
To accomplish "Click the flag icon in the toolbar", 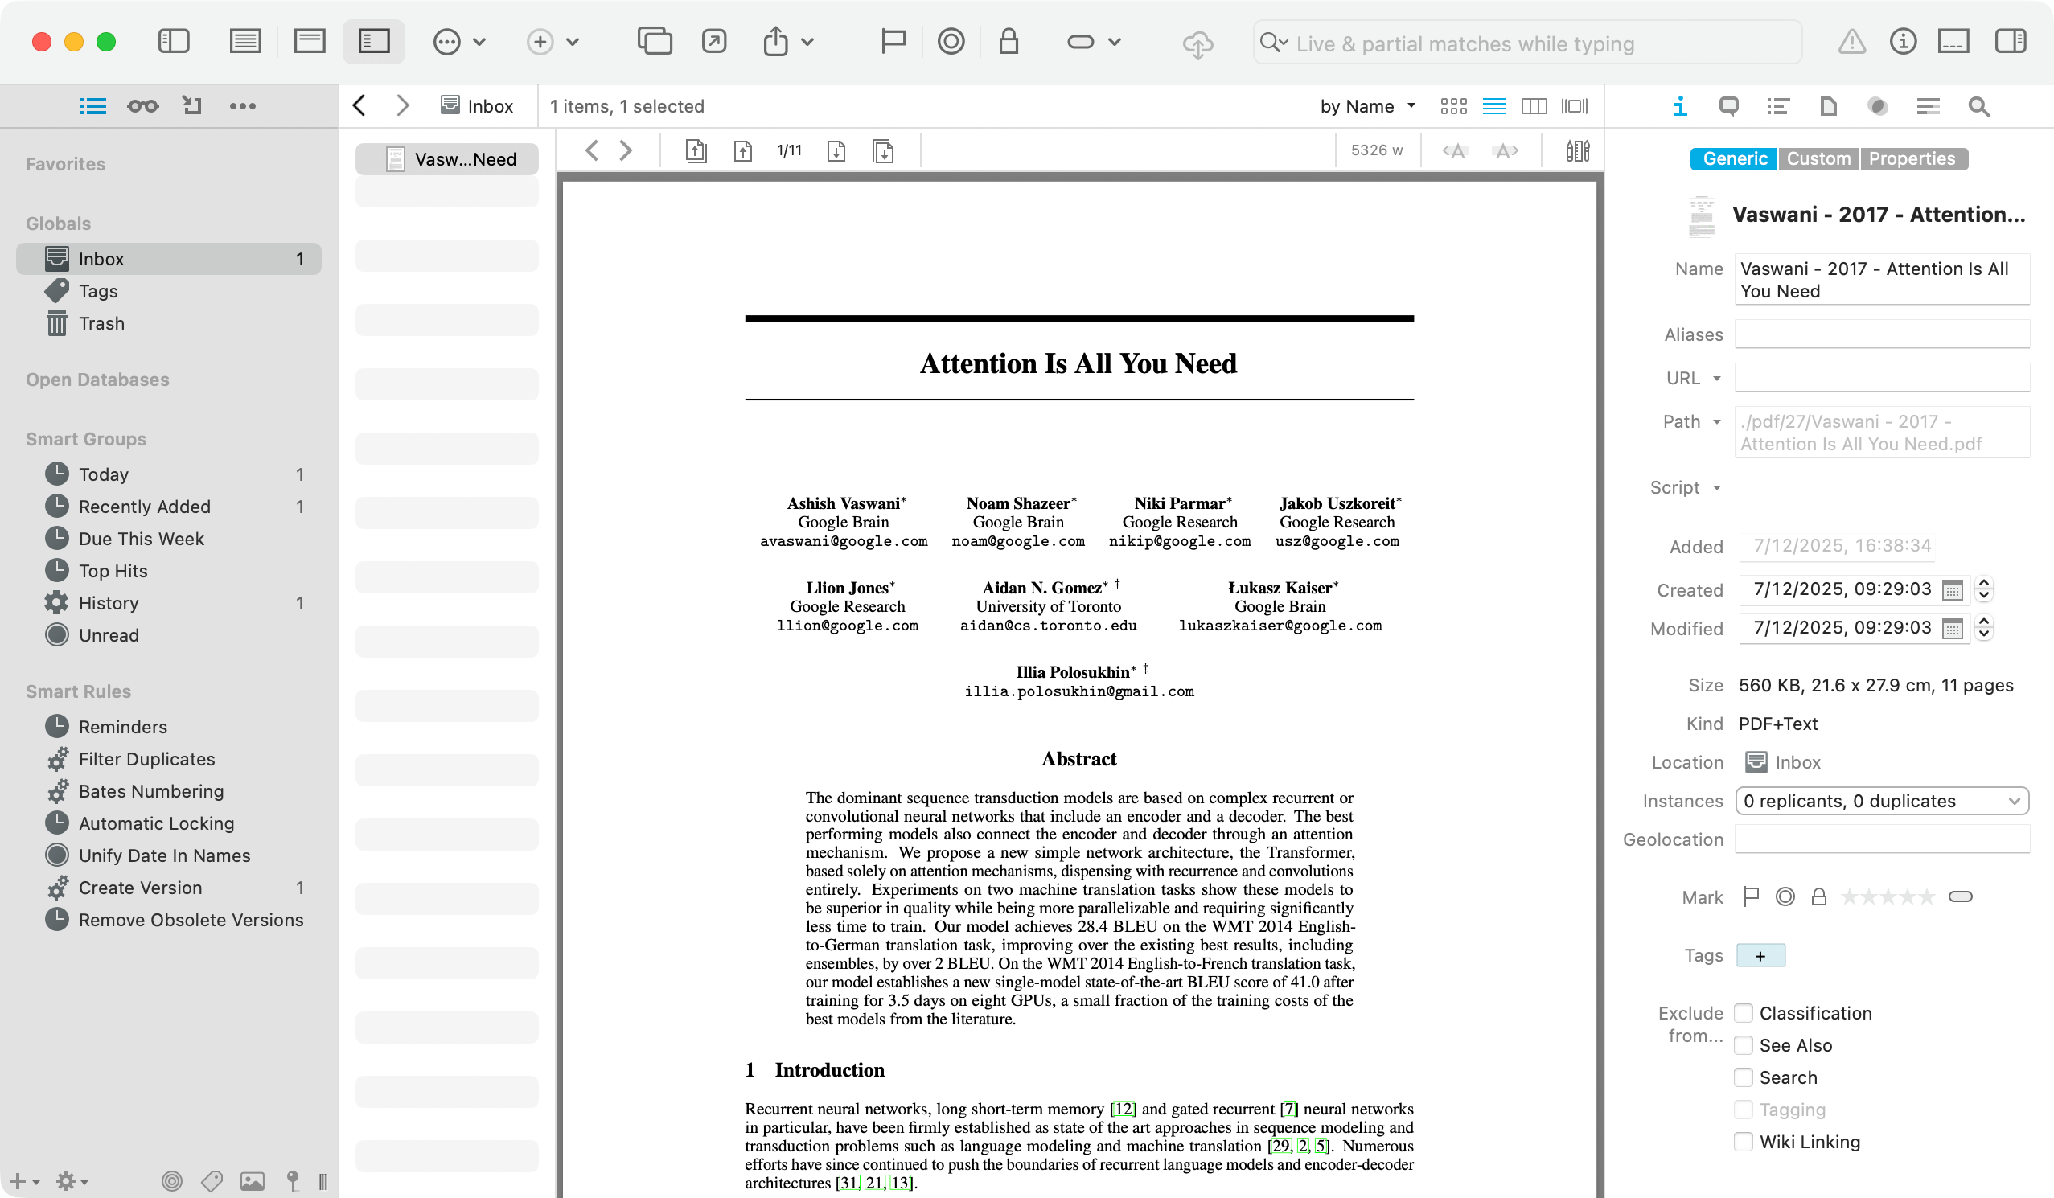I will (x=893, y=41).
